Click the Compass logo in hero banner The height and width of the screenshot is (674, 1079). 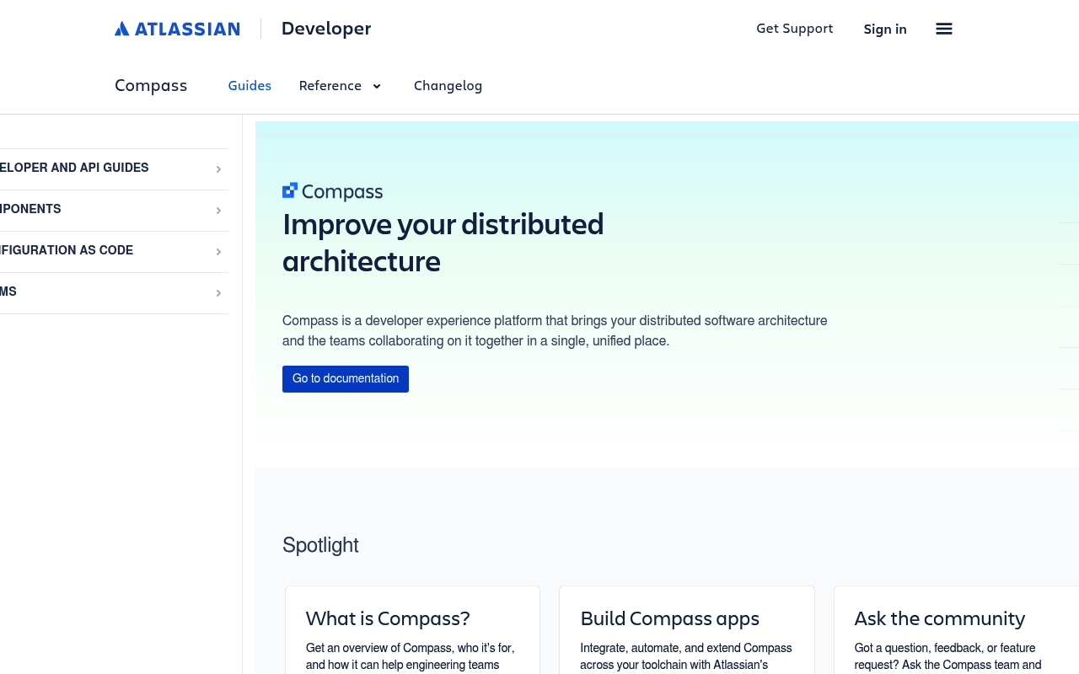pyautogui.click(x=332, y=191)
